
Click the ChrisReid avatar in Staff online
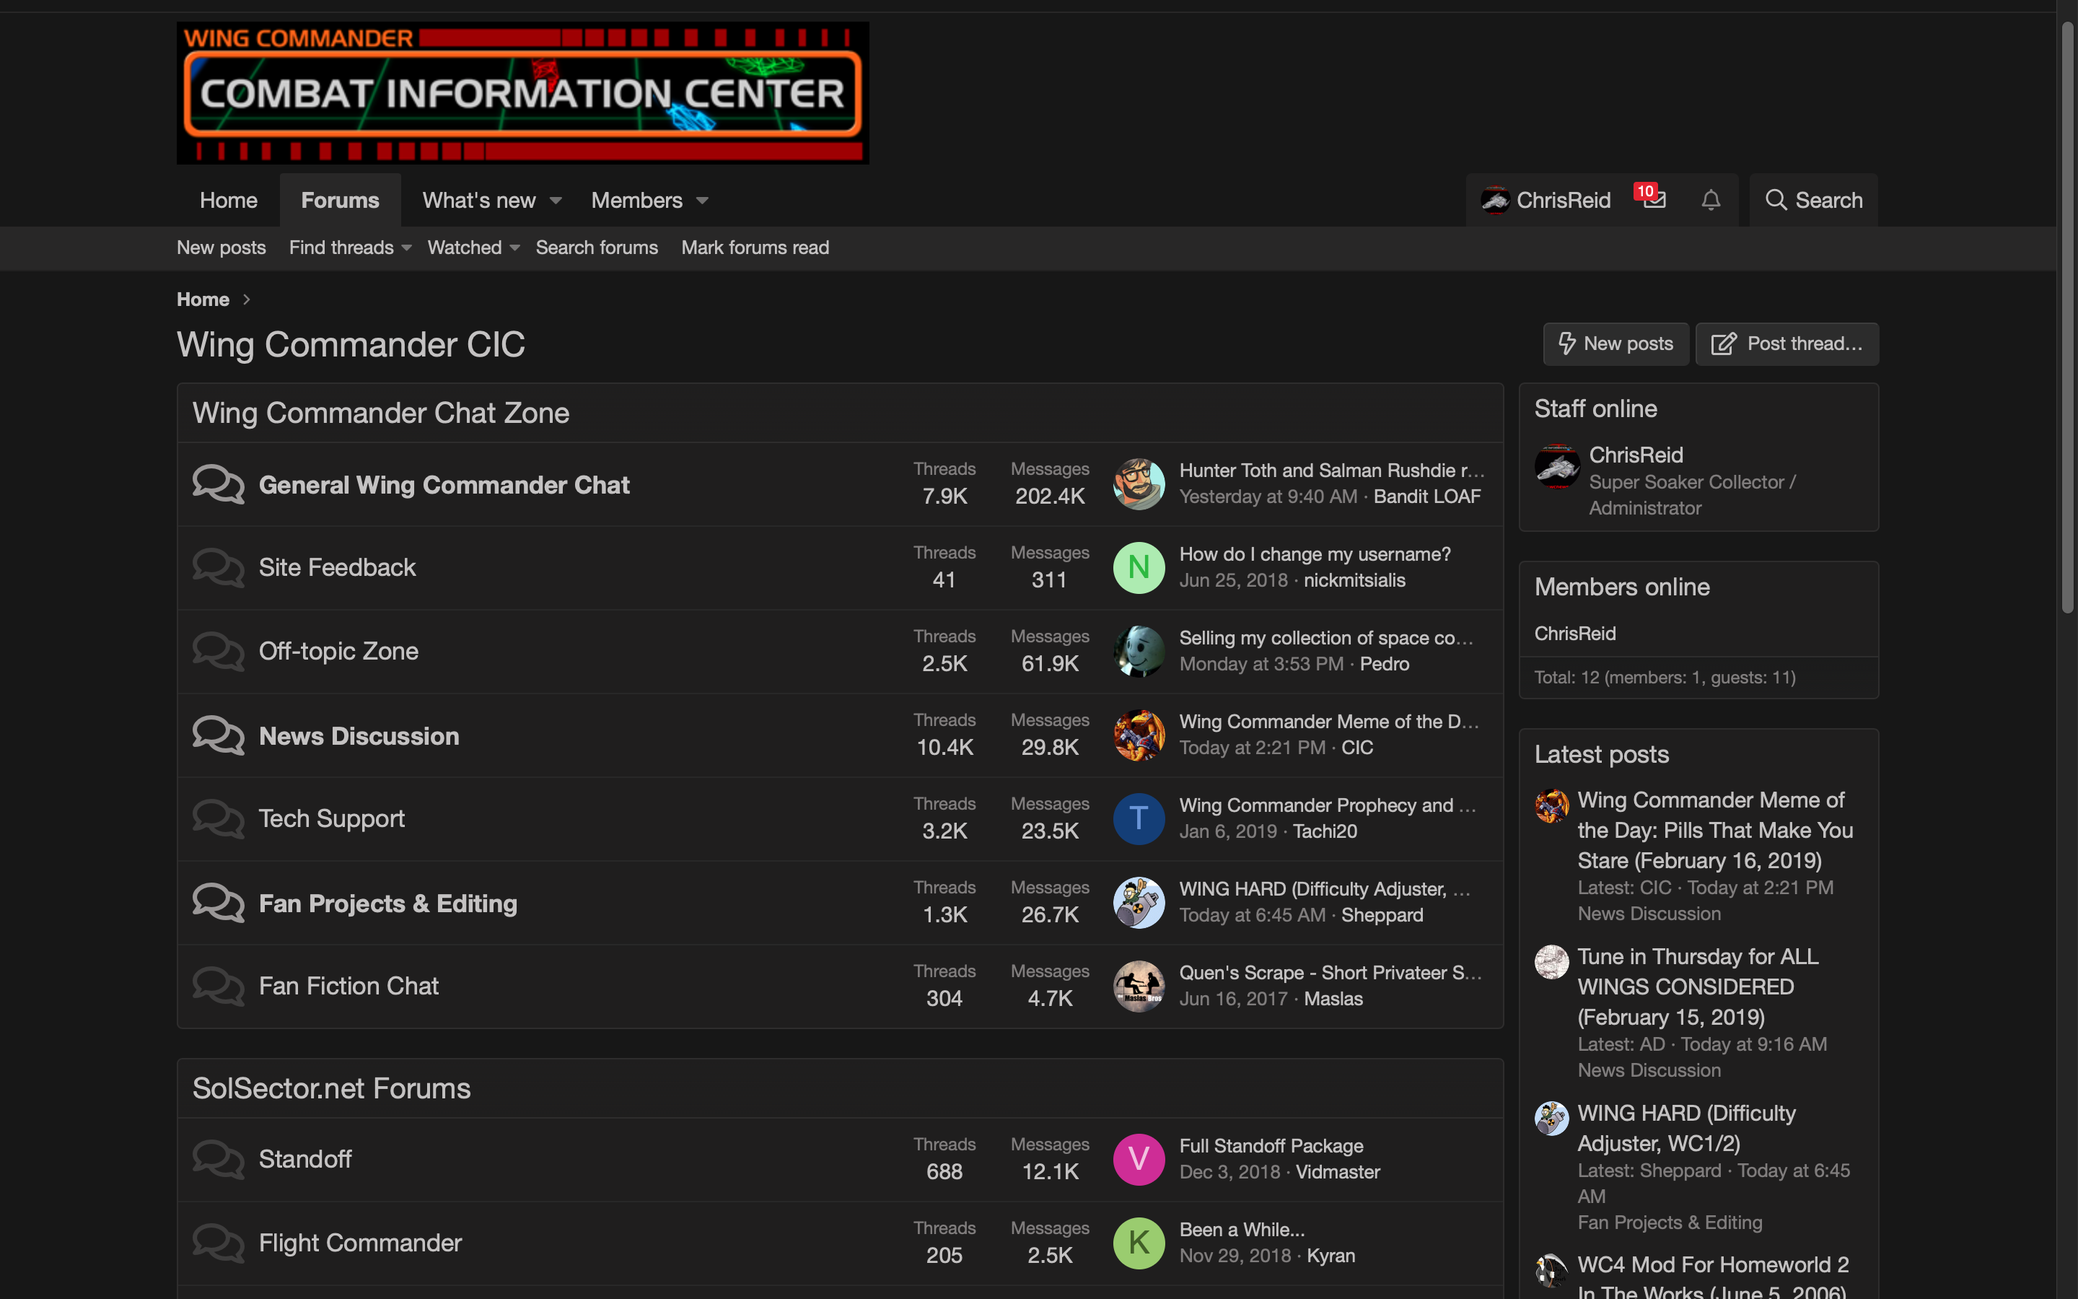[x=1557, y=466]
